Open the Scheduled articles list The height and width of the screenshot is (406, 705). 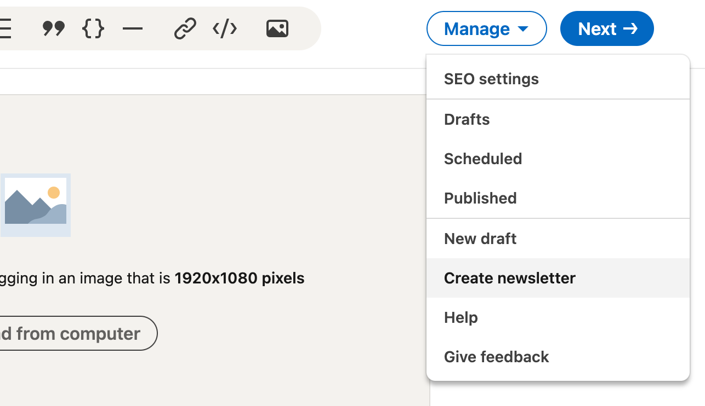click(483, 159)
